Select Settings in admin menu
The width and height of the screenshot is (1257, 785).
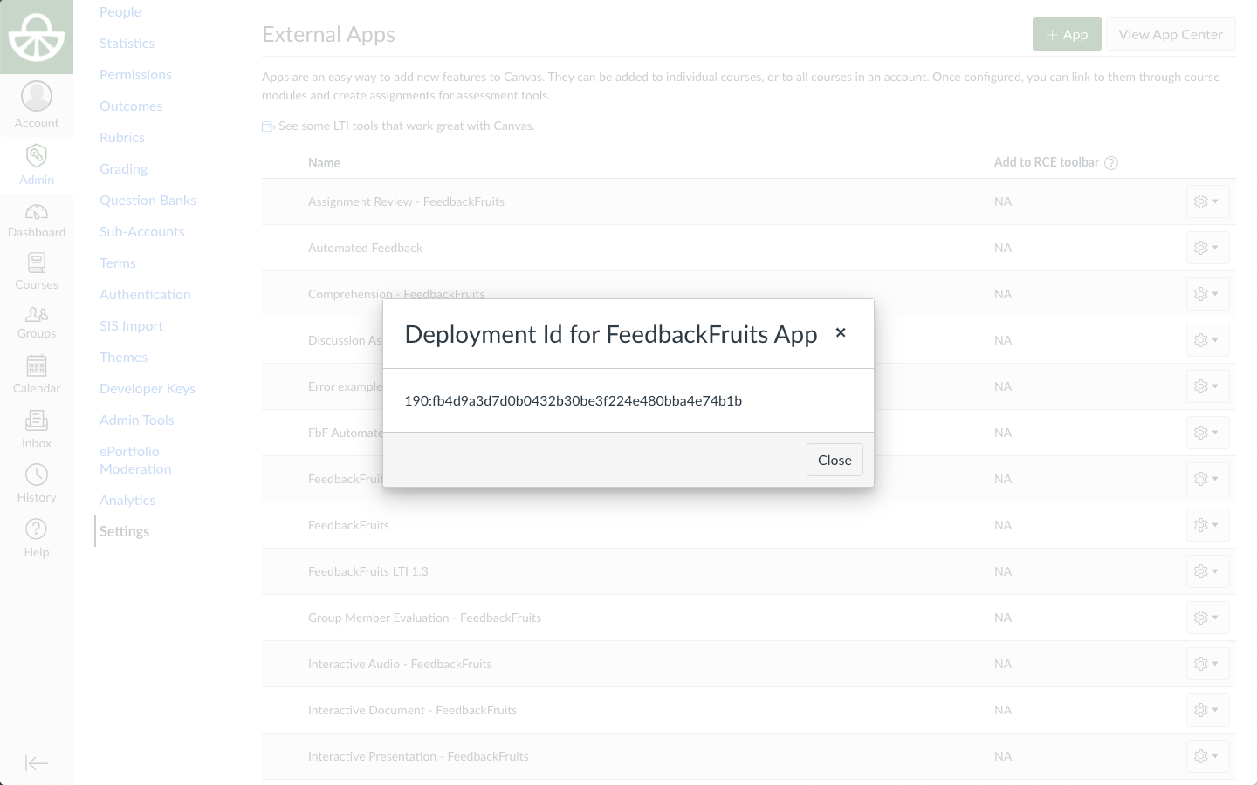(124, 532)
